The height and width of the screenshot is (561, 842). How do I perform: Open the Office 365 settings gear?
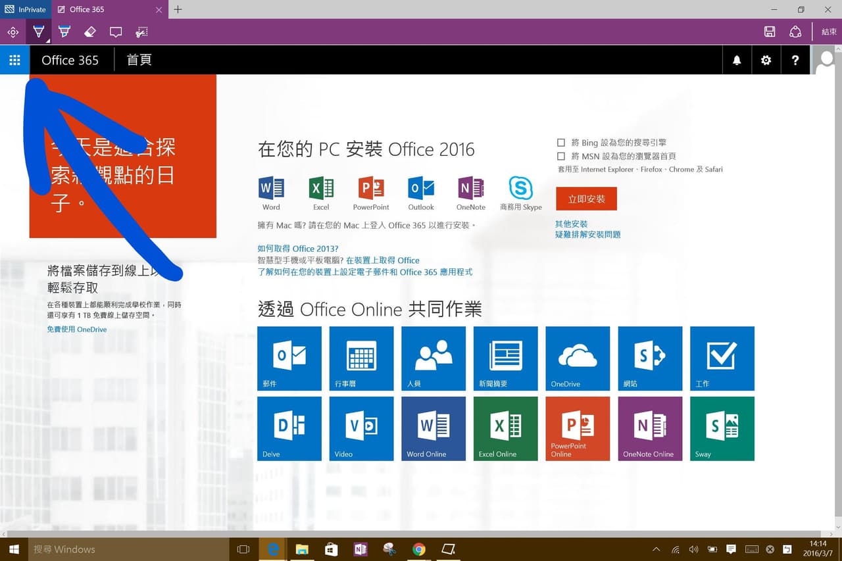click(766, 61)
